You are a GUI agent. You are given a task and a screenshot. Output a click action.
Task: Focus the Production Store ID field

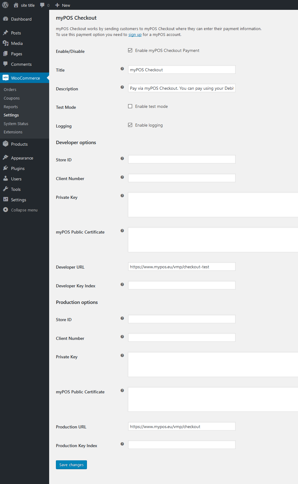[x=182, y=319]
